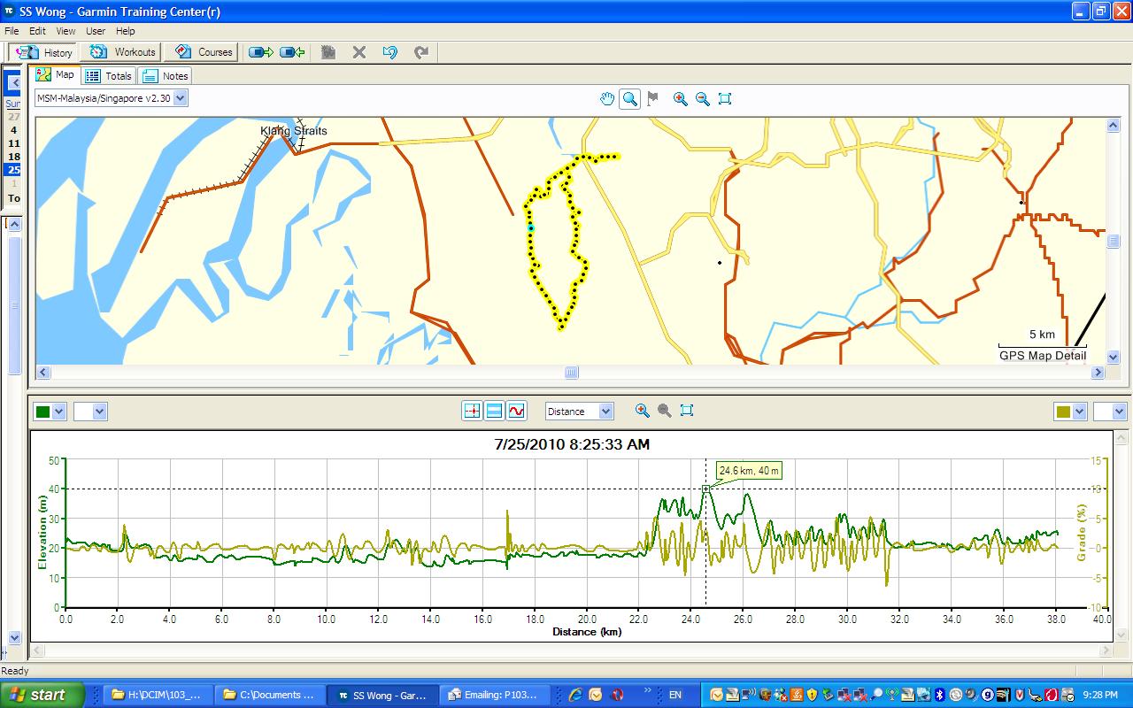Click the Internet Explorer quick launch icon
Viewport: 1133px width, 708px height.
pos(574,695)
